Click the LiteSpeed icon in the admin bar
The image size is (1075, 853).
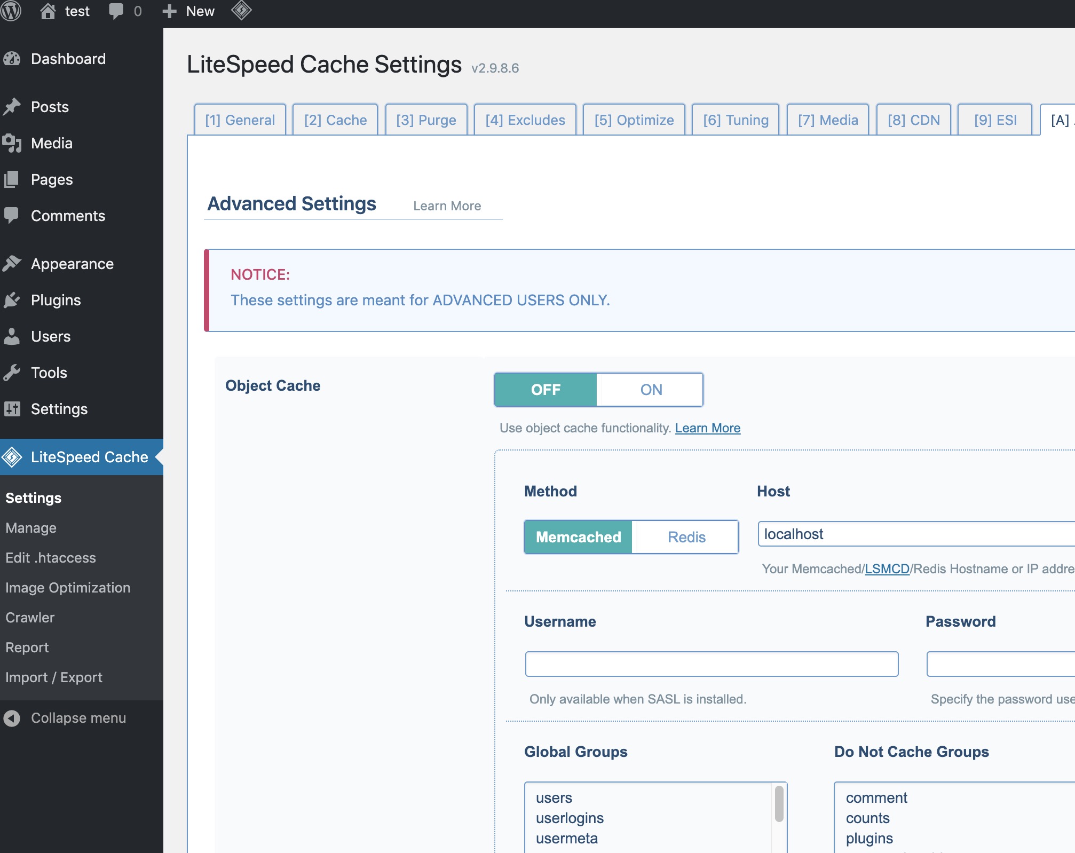point(242,11)
